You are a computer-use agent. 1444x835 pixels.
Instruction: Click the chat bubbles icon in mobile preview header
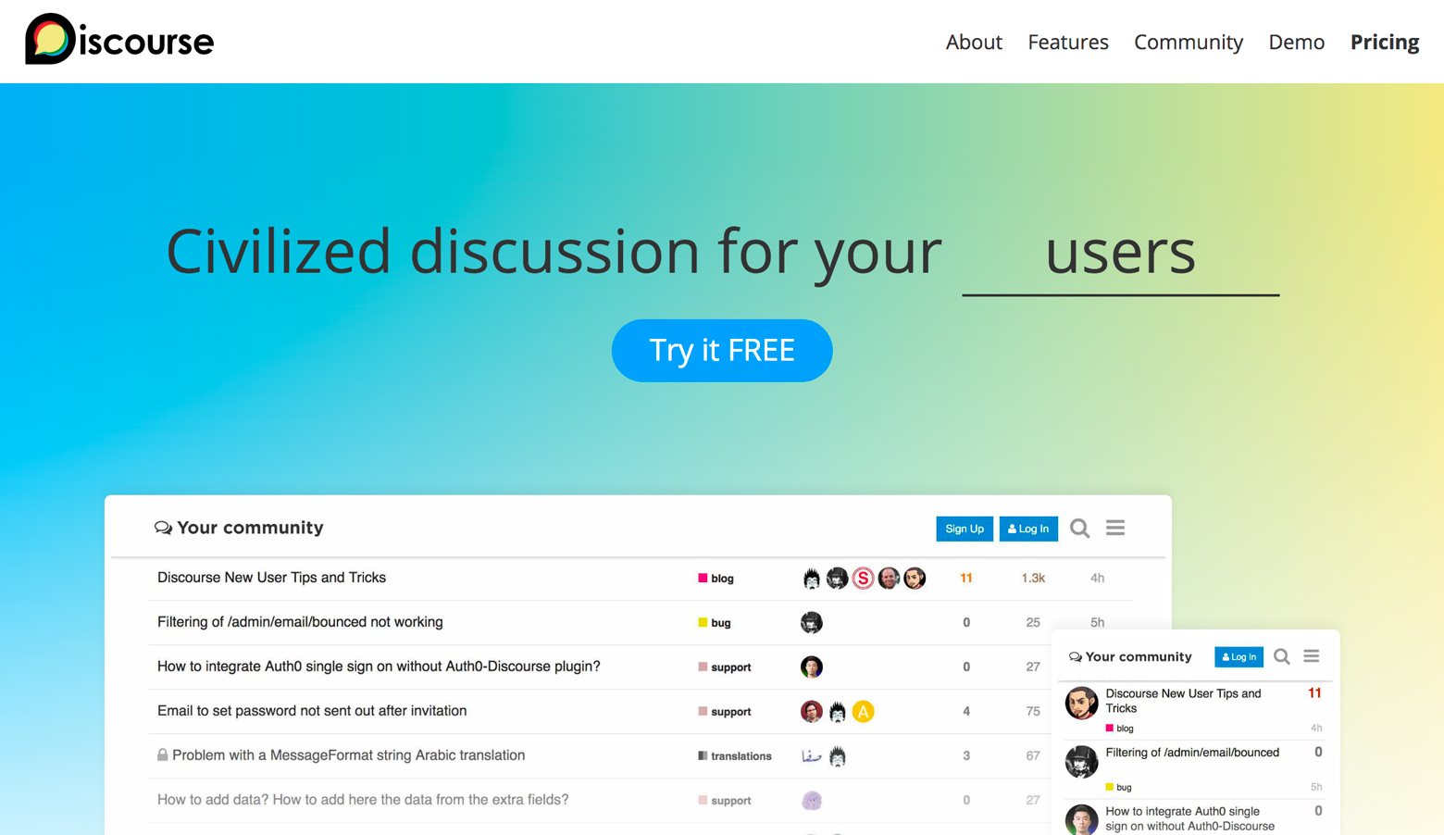[1075, 657]
